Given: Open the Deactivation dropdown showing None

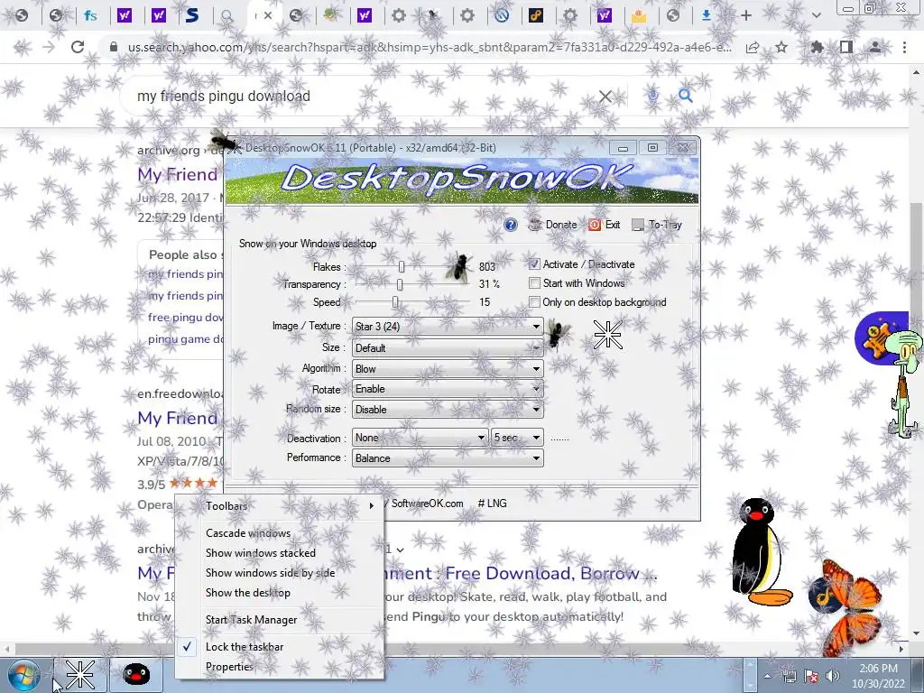Looking at the screenshot, I should click(420, 438).
